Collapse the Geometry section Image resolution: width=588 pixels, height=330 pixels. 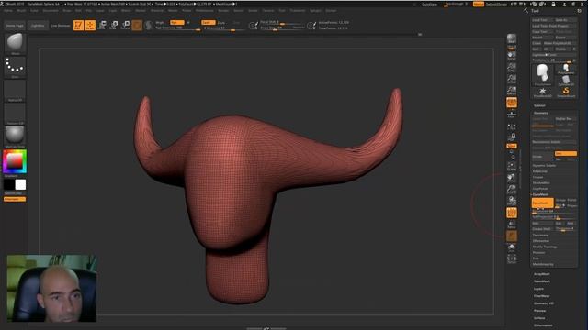tap(541, 113)
